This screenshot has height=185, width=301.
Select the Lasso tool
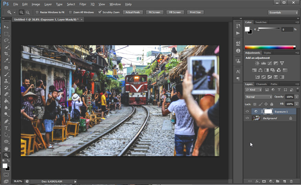tap(6, 41)
